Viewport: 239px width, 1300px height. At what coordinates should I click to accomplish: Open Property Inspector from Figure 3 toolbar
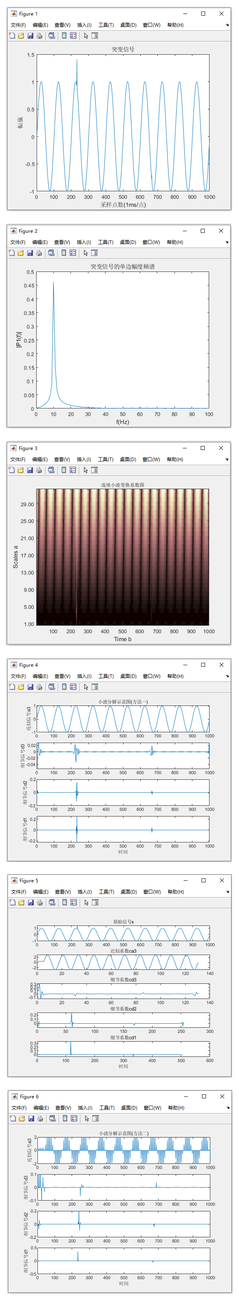point(94,470)
